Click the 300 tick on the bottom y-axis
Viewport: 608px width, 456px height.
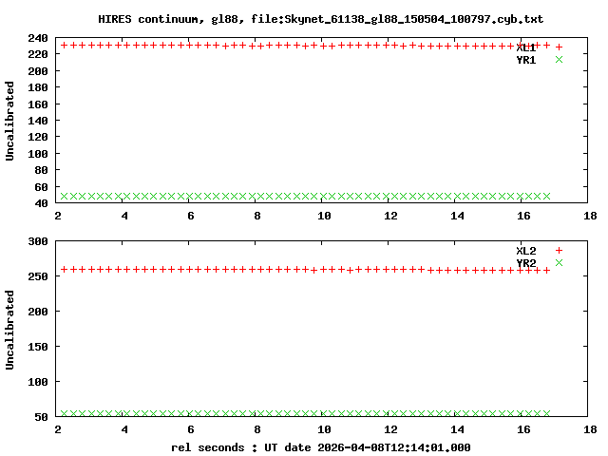click(x=38, y=241)
